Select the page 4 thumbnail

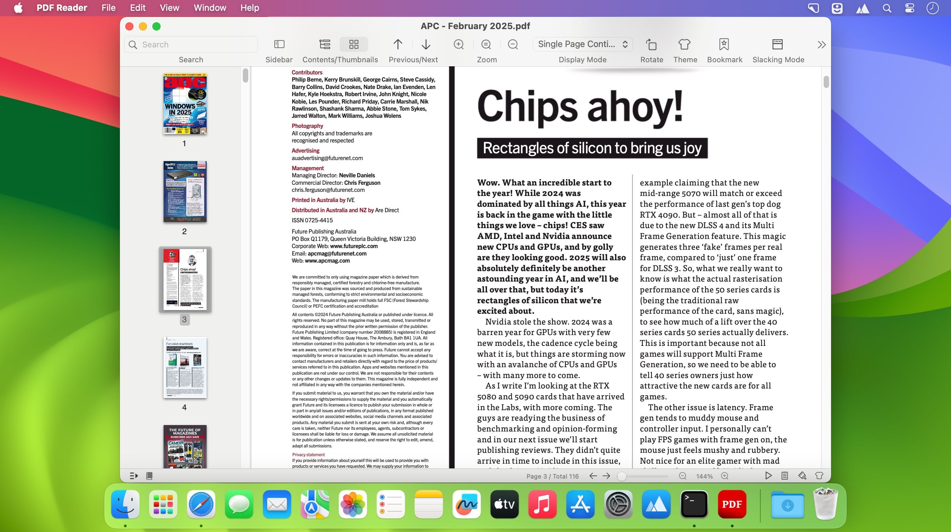185,368
